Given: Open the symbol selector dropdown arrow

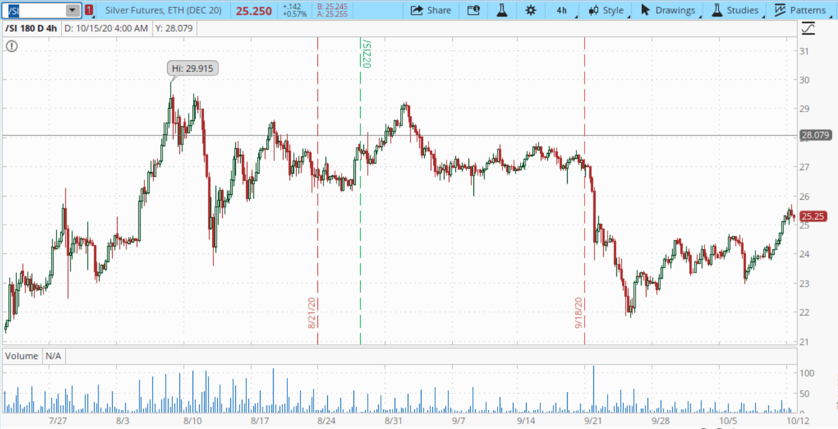Looking at the screenshot, I should pos(73,10).
